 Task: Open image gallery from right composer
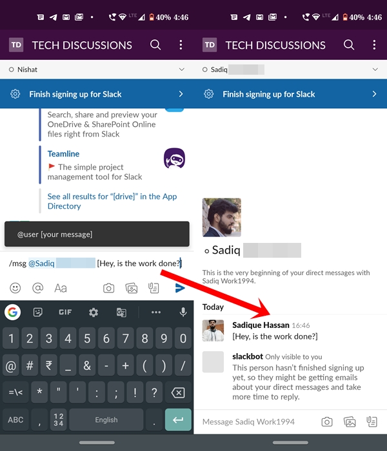coord(350,421)
